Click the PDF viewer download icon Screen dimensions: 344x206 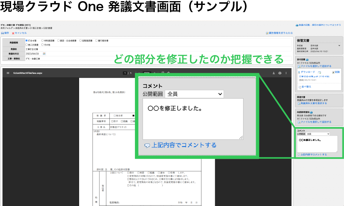274,73
